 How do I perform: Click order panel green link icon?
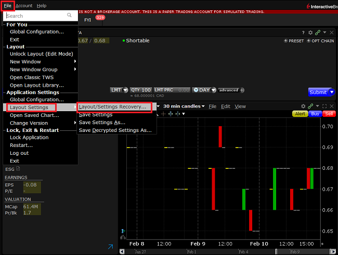coord(318,33)
